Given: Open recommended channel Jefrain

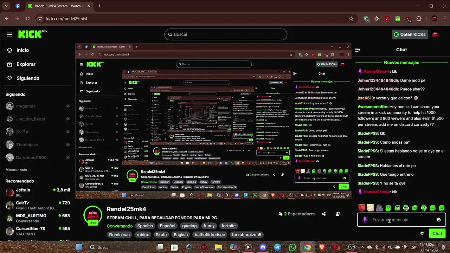Looking at the screenshot, I should pyautogui.click(x=38, y=192).
